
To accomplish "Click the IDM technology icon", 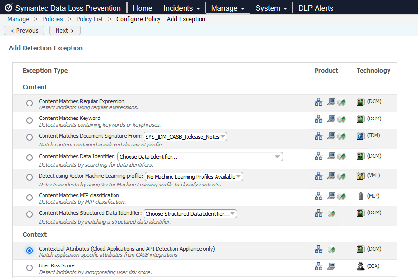I will click(x=360, y=136).
